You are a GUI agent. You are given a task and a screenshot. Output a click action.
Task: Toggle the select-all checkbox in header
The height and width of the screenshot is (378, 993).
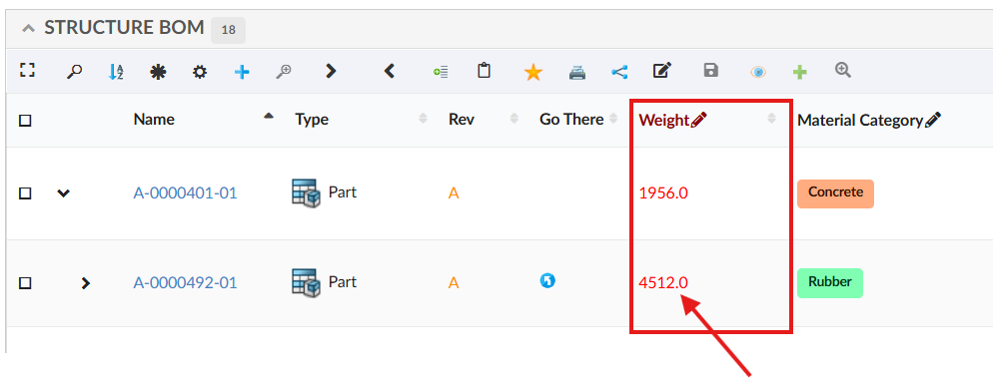[x=25, y=120]
